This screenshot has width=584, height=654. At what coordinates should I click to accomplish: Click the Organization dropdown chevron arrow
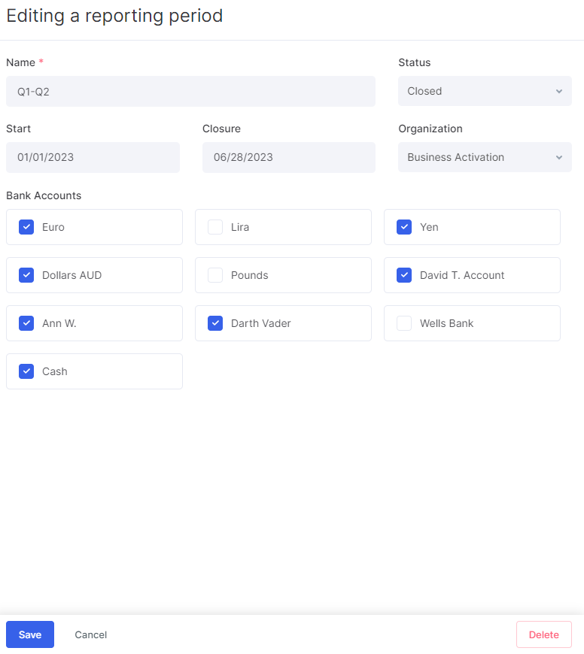tap(559, 158)
